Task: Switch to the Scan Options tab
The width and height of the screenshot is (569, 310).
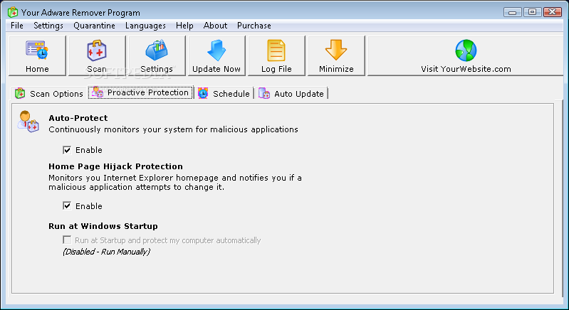Action: pyautogui.click(x=48, y=93)
